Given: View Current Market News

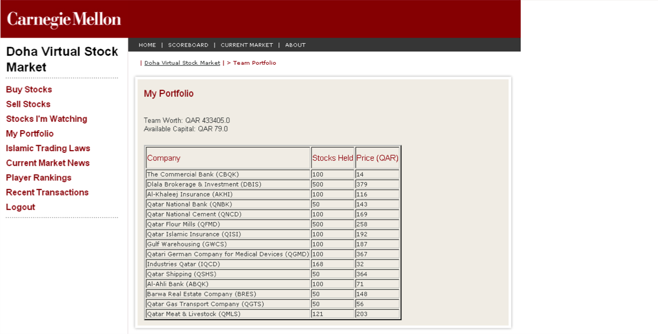Looking at the screenshot, I should click(x=48, y=163).
